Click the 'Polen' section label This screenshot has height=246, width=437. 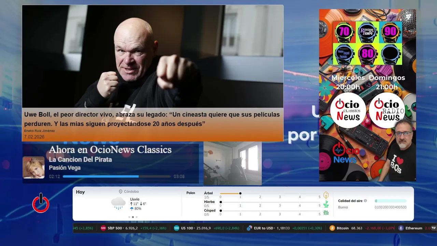coord(191,193)
